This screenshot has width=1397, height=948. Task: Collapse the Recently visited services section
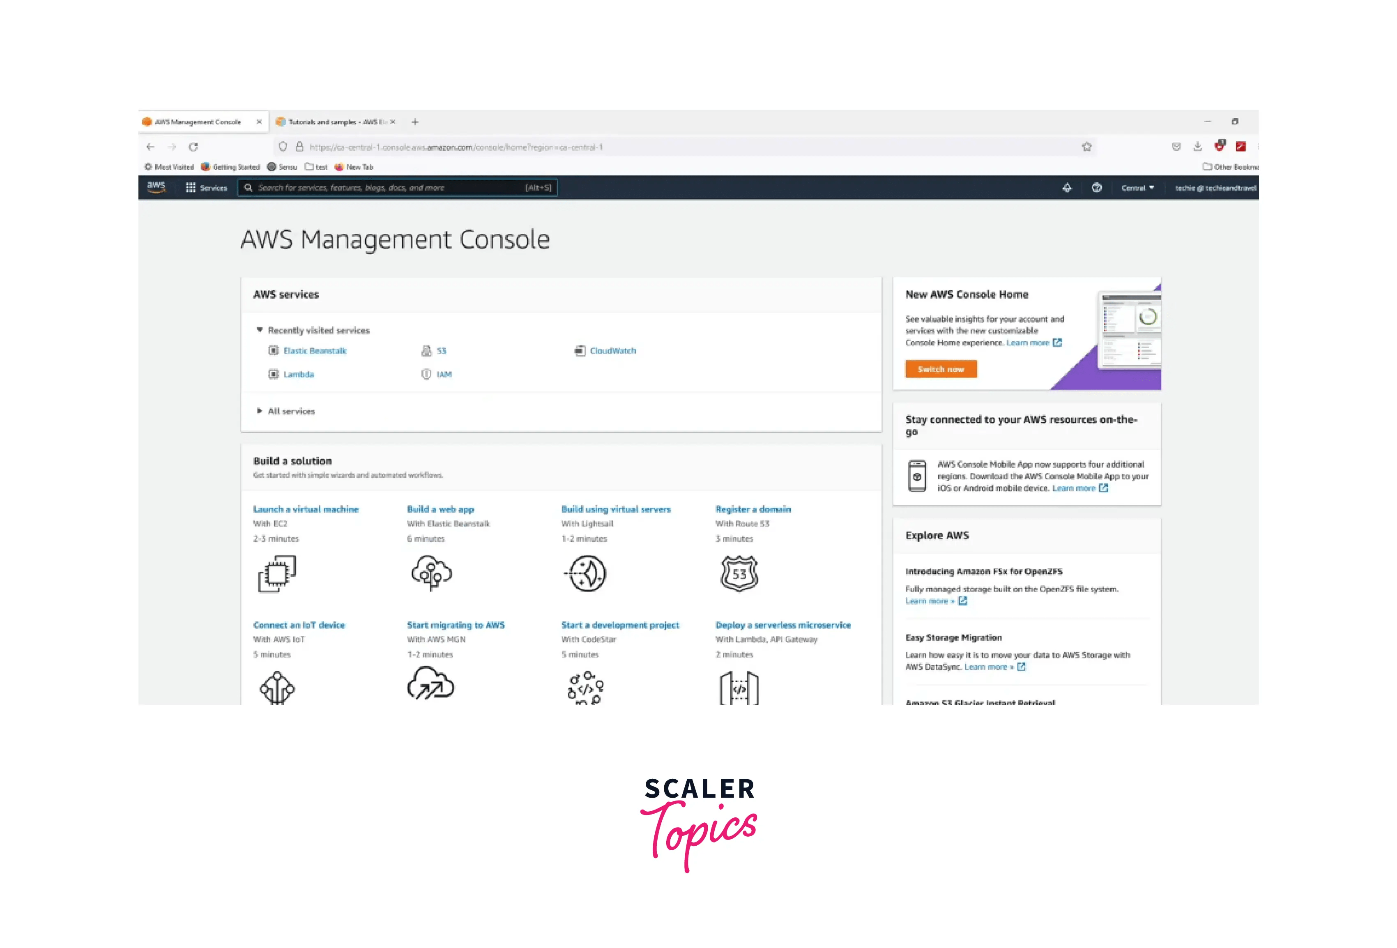point(260,329)
